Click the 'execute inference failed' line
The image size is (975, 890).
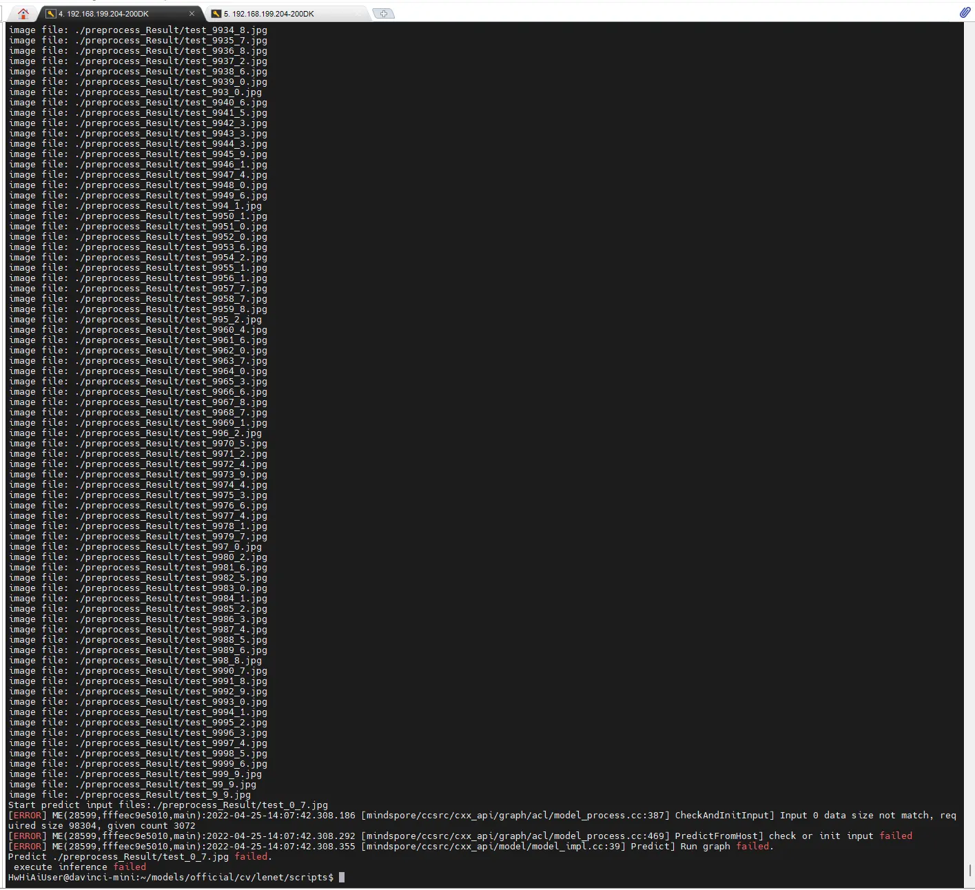click(80, 867)
